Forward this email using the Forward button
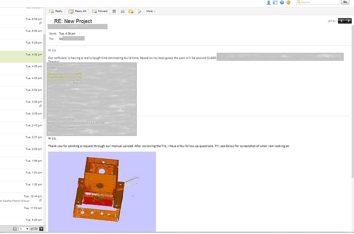The image size is (354, 234). click(100, 11)
